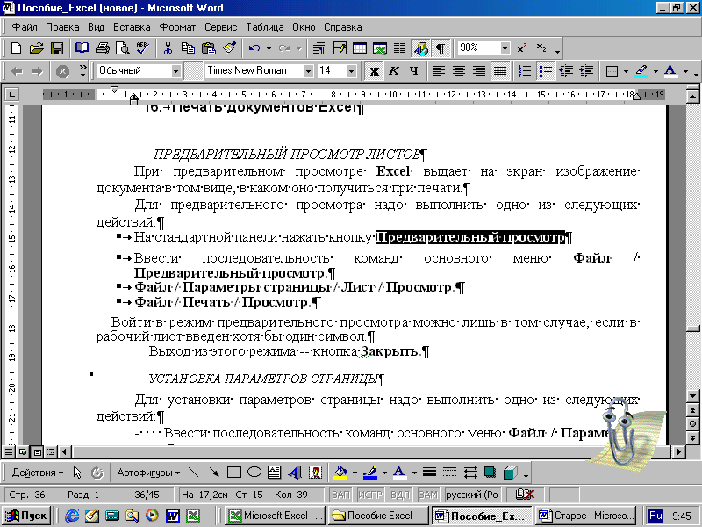Expand the undo history arrow
702x527 pixels.
pos(269,48)
